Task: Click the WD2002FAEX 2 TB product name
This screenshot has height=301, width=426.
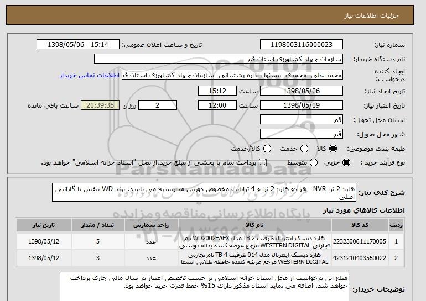Action: point(254,242)
